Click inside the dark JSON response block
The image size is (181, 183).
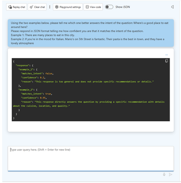coord(91,90)
